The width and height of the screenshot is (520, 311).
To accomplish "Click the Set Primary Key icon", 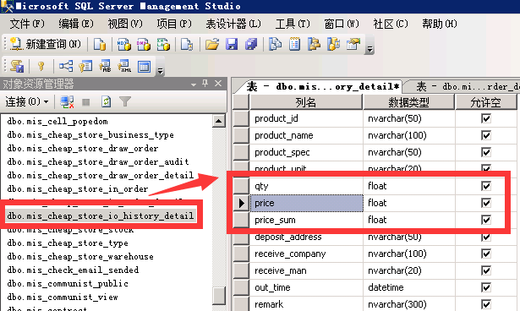I will (x=41, y=66).
